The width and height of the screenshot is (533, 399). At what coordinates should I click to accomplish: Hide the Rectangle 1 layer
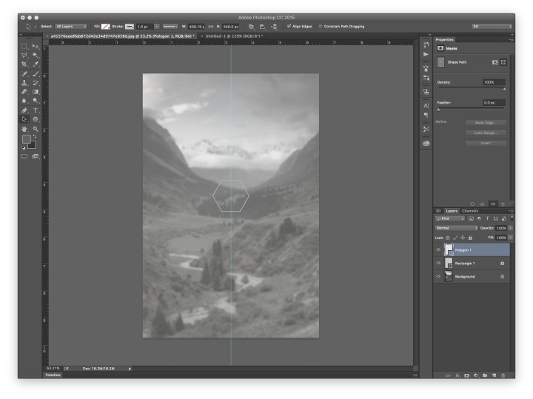[x=438, y=263]
